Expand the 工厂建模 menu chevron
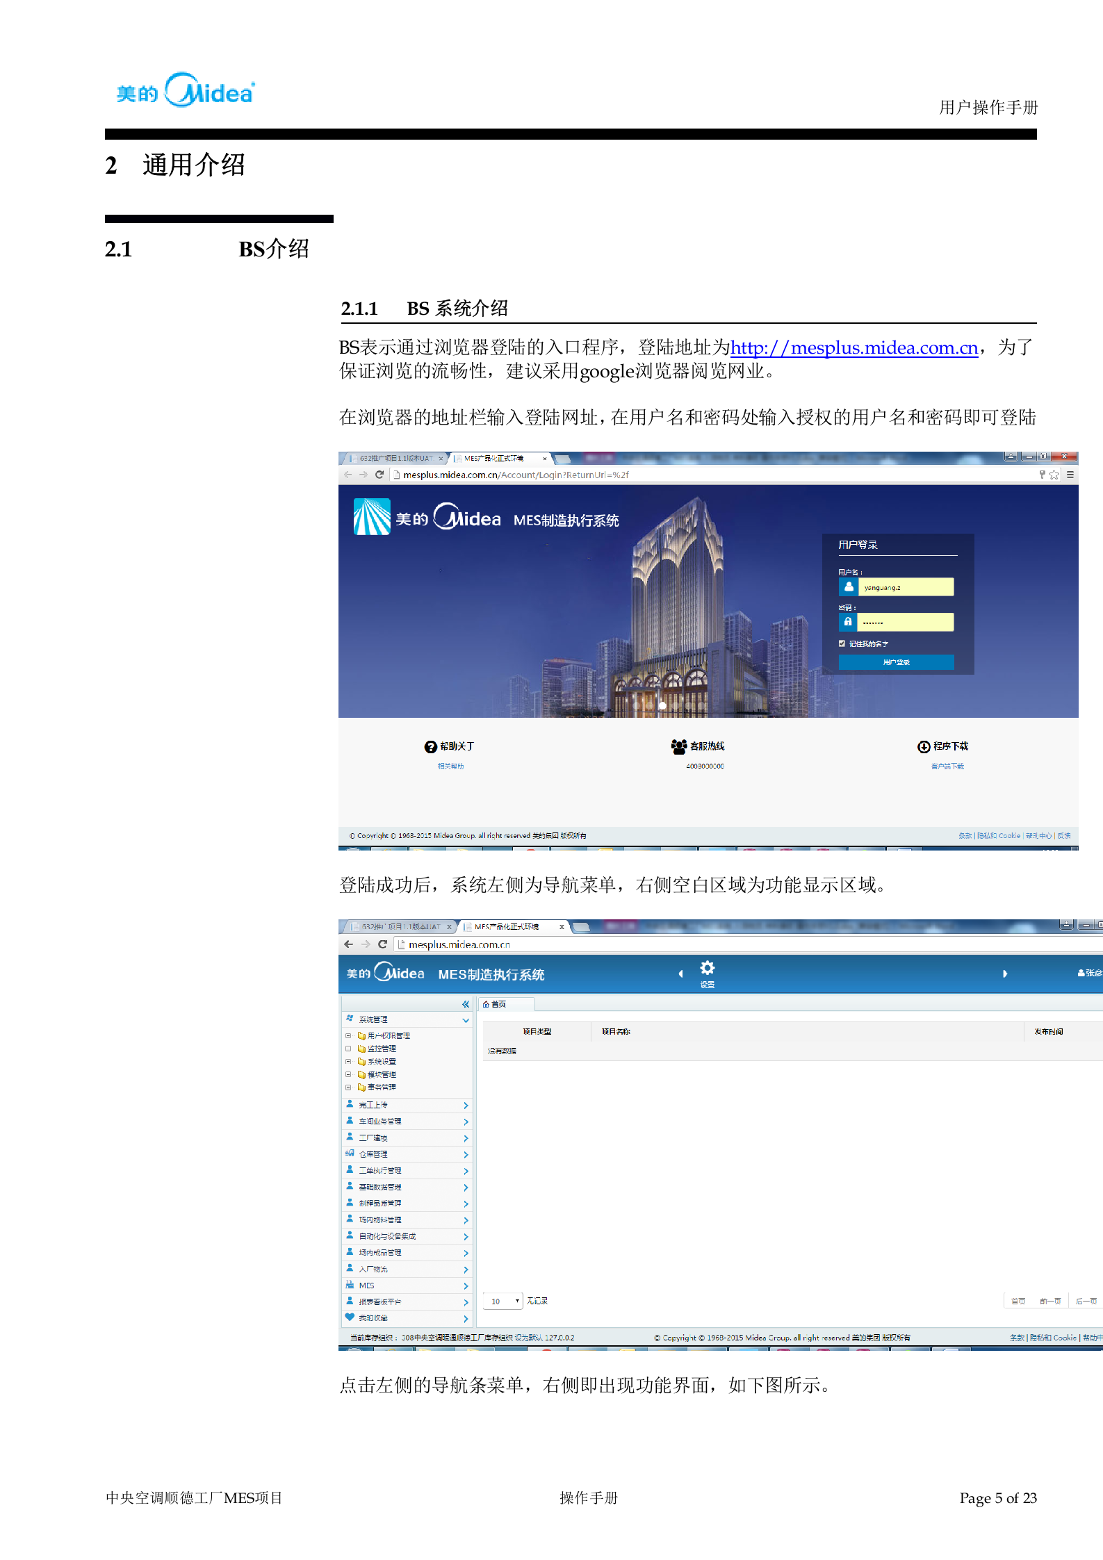The width and height of the screenshot is (1103, 1560). [x=466, y=1138]
